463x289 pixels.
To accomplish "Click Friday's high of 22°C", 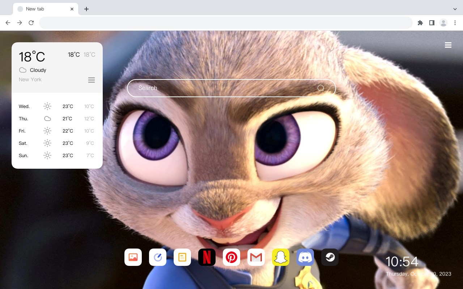I will [68, 131].
